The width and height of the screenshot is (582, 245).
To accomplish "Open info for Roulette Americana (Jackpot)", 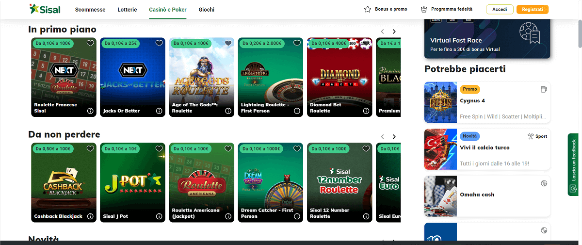I will point(228,216).
